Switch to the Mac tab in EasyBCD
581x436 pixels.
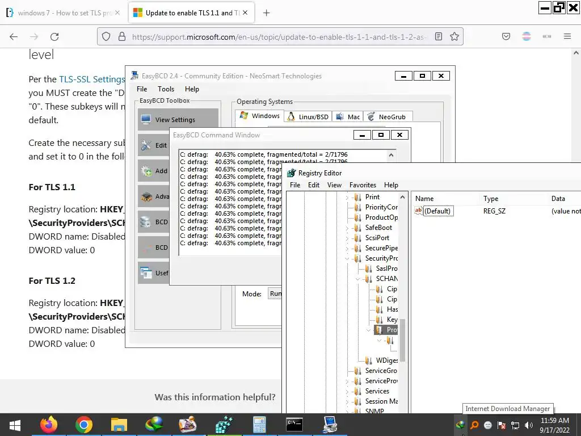348,117
